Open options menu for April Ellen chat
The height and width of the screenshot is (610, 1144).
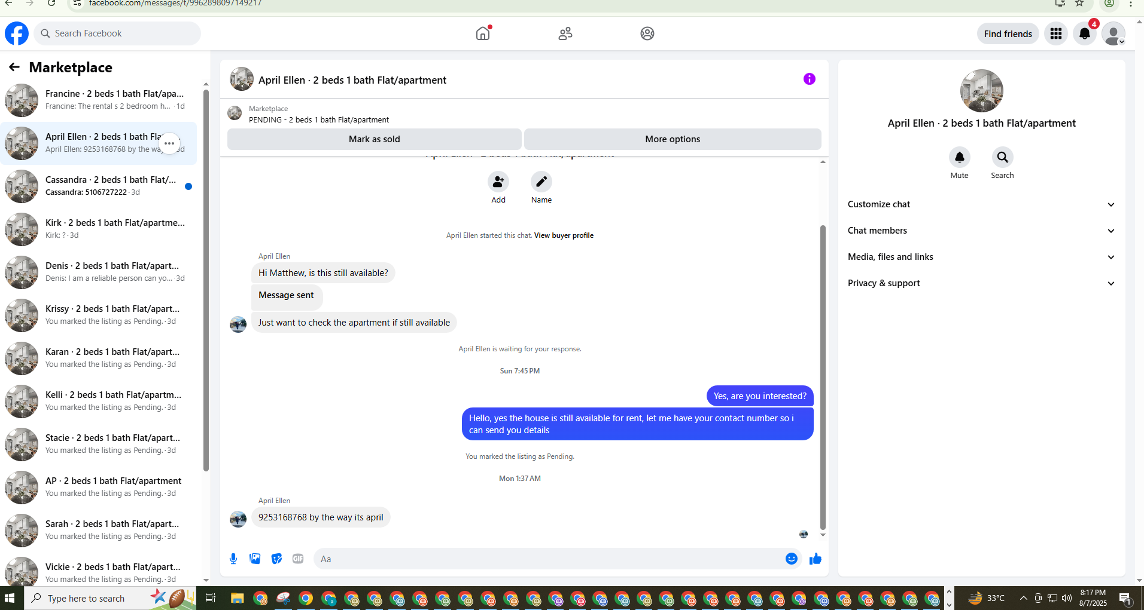point(169,143)
